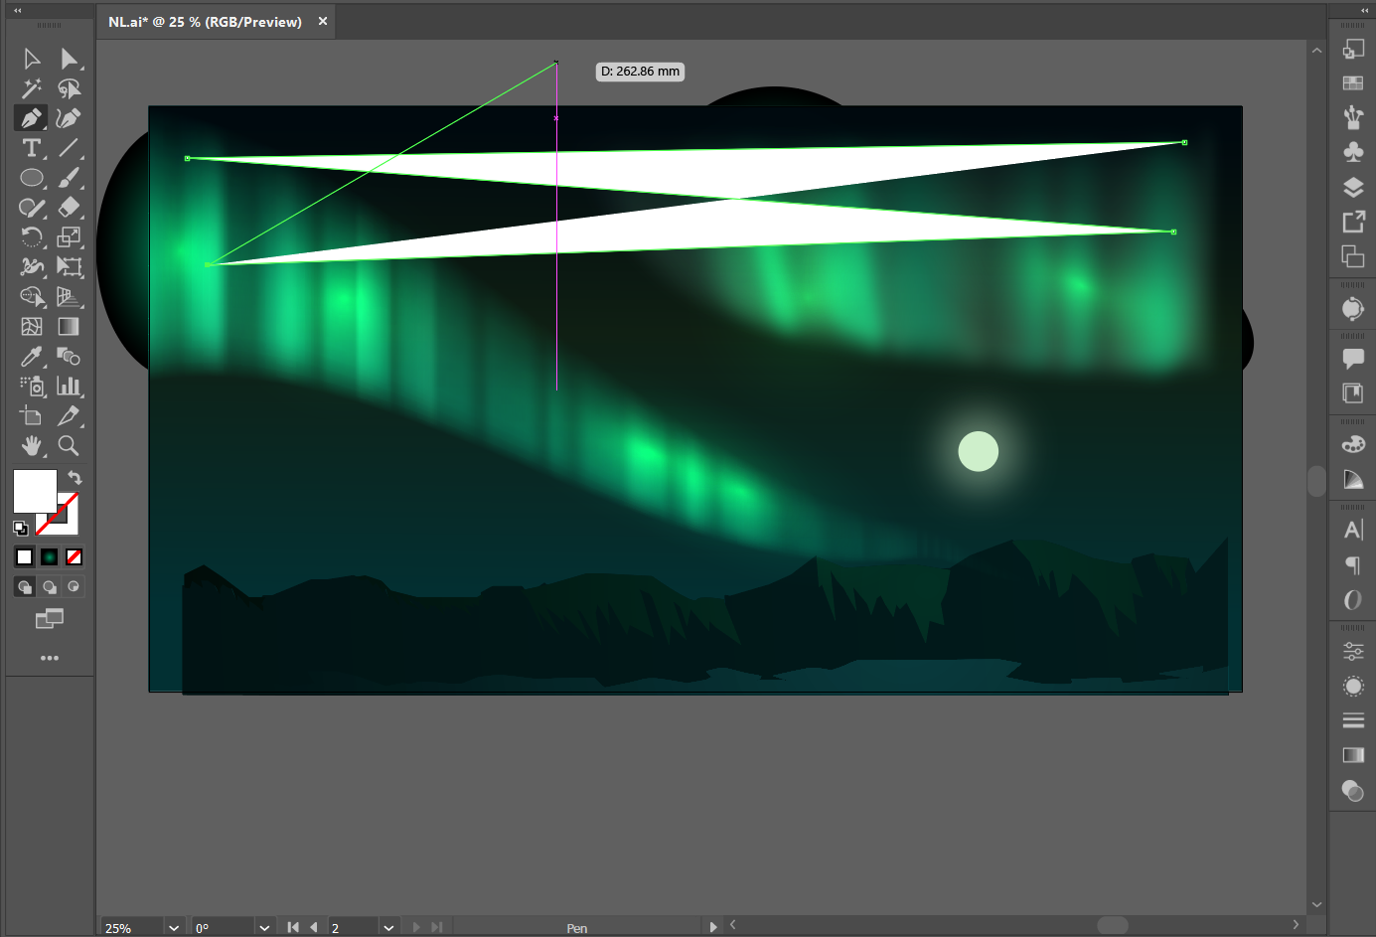1376x937 pixels.
Task: Click the artboard number field
Action: [353, 928]
